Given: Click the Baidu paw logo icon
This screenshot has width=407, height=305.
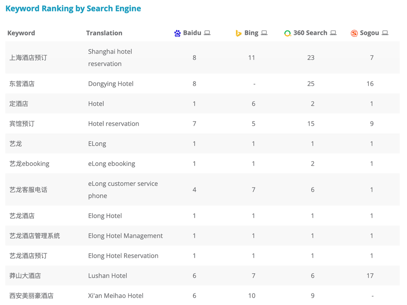Looking at the screenshot, I should pyautogui.click(x=178, y=33).
